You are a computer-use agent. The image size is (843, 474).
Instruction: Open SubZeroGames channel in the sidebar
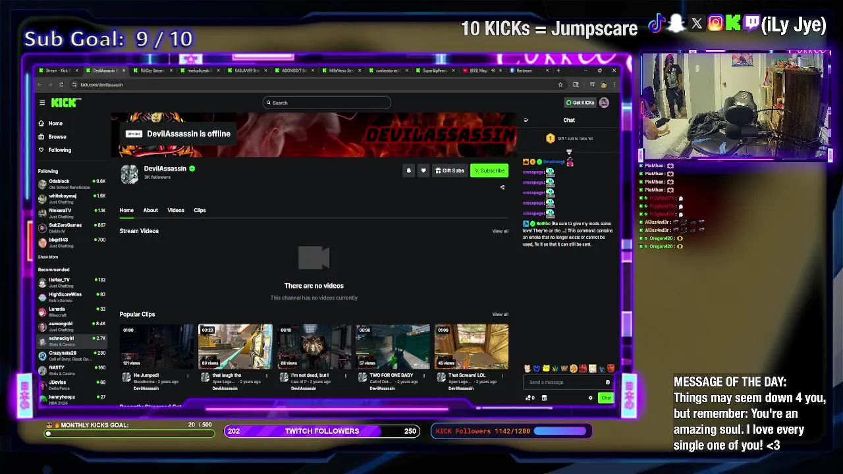[x=72, y=228]
